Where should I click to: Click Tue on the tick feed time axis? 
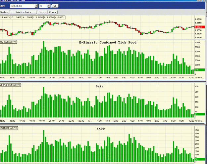click(90, 78)
